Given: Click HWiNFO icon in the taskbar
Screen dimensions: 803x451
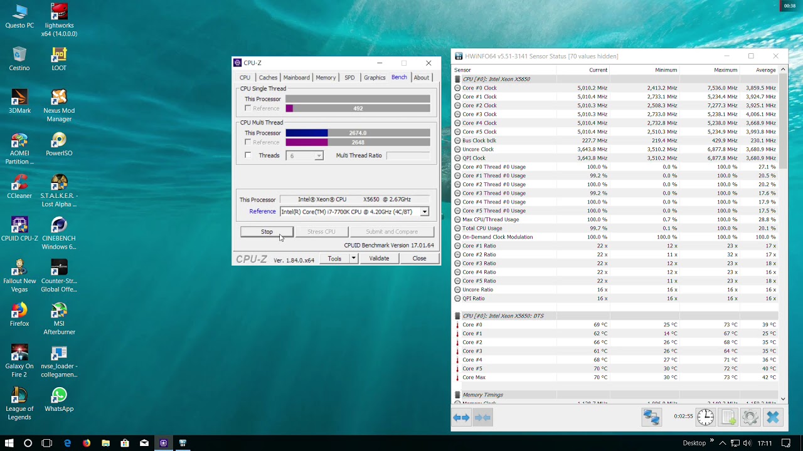Looking at the screenshot, I should [183, 443].
